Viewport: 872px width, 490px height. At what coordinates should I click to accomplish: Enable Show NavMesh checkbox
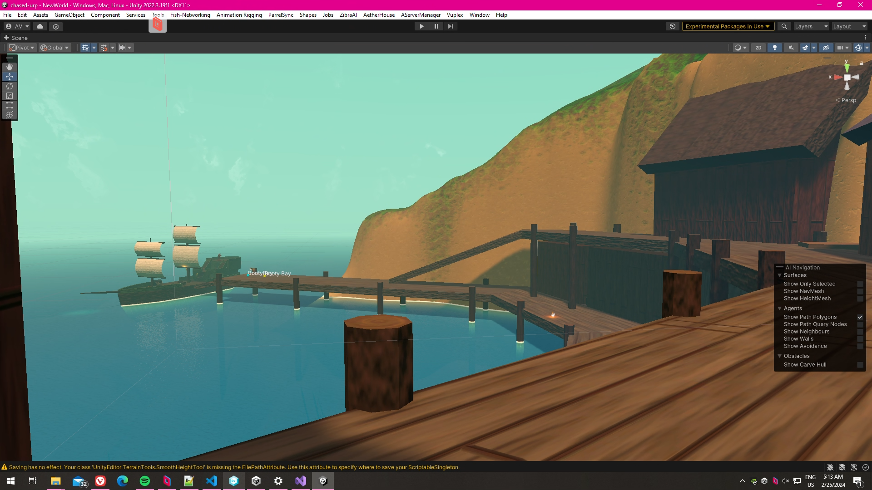point(860,291)
